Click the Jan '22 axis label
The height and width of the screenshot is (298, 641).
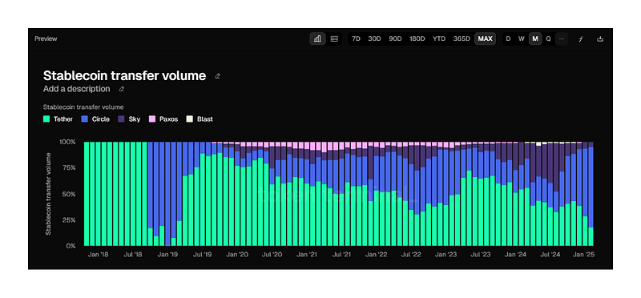pos(377,254)
